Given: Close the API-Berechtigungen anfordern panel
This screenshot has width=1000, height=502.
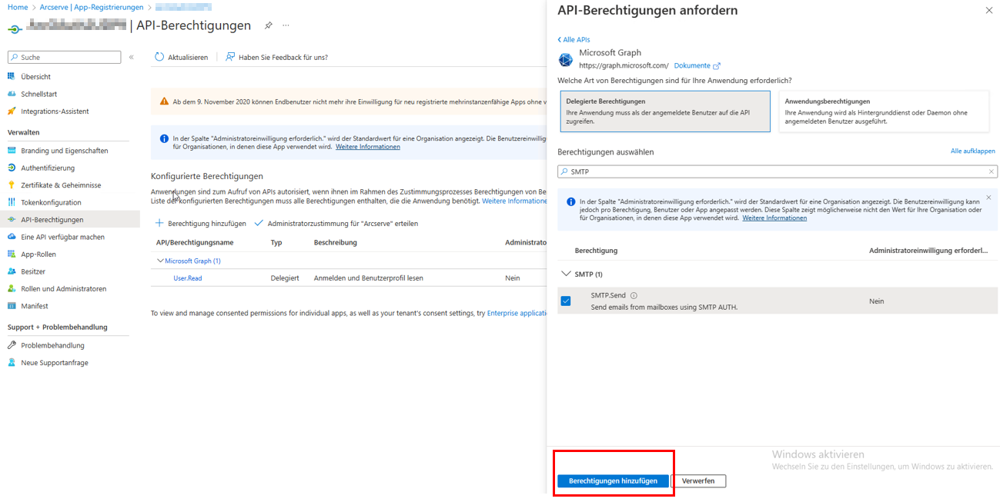Looking at the screenshot, I should coord(989,11).
